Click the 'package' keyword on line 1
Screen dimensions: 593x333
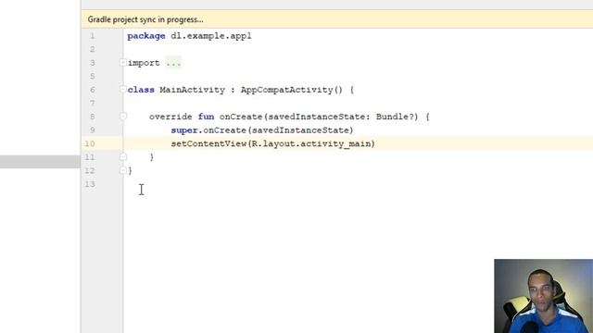pos(146,36)
